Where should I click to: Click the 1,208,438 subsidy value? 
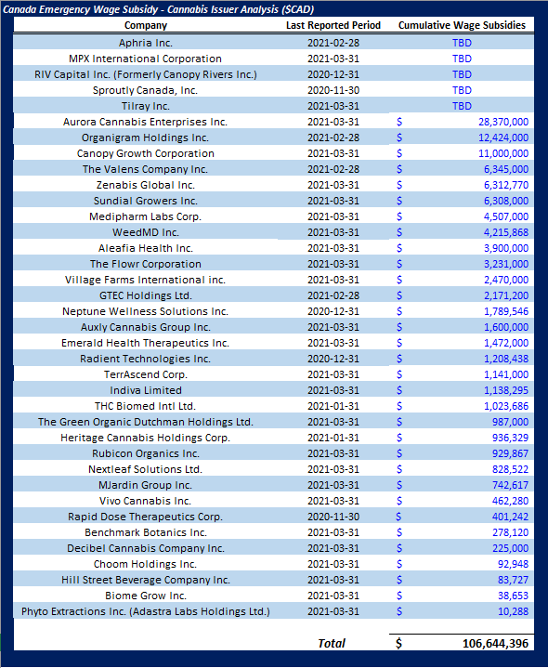coord(506,359)
